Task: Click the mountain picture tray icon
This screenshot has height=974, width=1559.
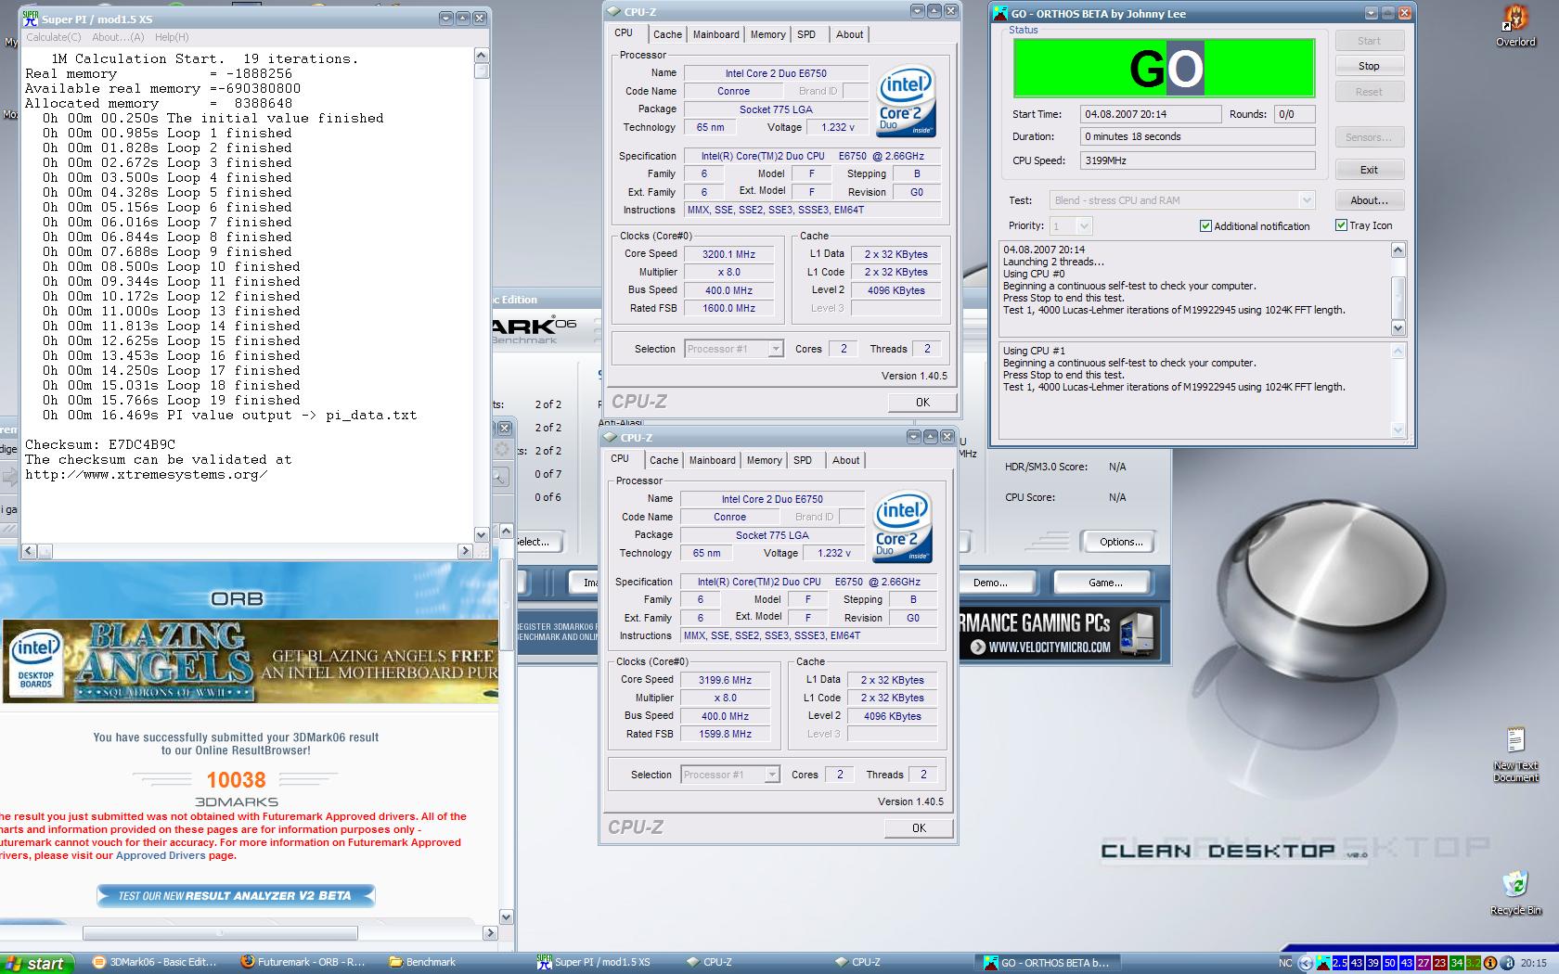Action: [1323, 963]
